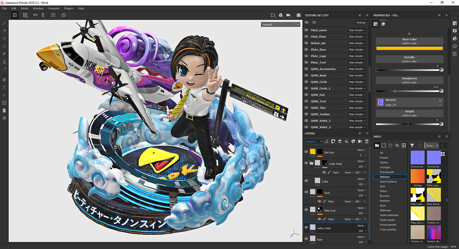Viewport: 459px width, 249px height.
Task: Toggle visibility of Yellow Strip layer
Action: click(x=306, y=228)
